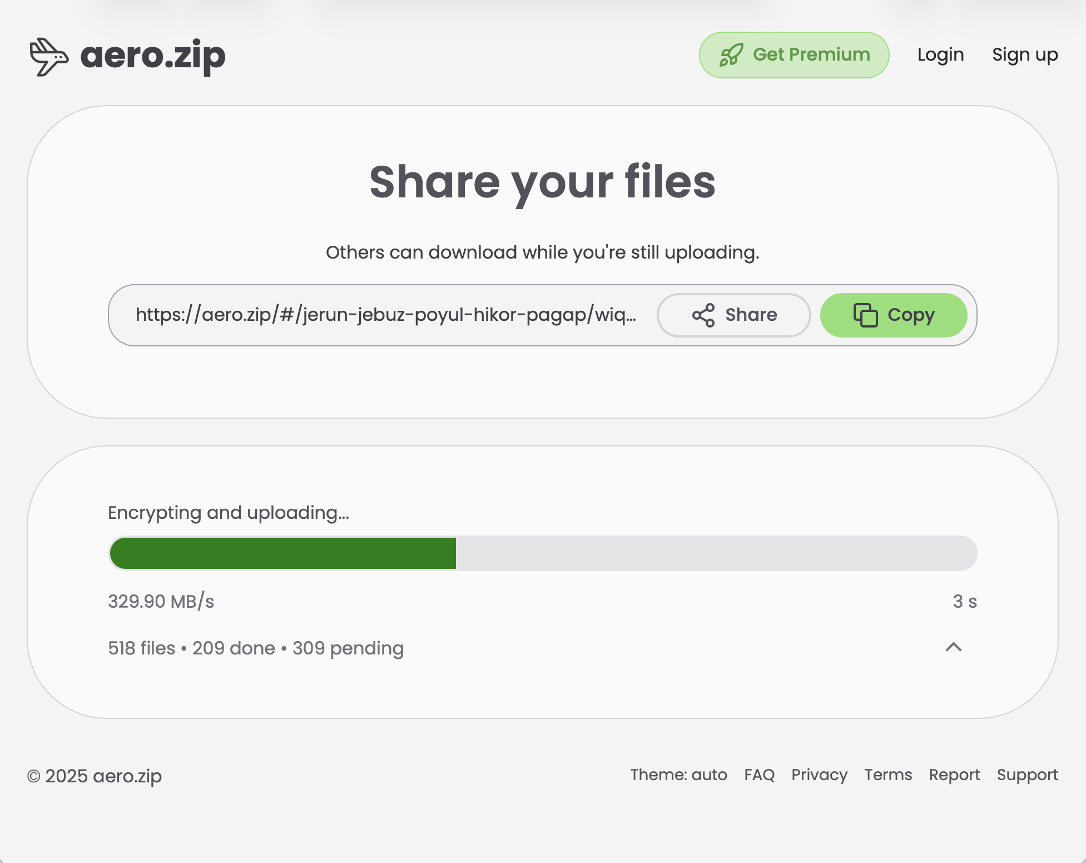
Task: Click the copy-pages icon inside Copy button
Action: coord(865,315)
